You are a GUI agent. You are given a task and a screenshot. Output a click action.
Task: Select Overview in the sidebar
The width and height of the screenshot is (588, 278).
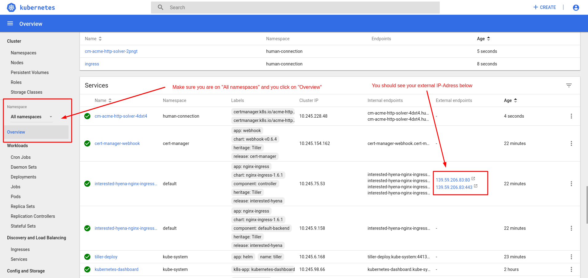click(16, 132)
